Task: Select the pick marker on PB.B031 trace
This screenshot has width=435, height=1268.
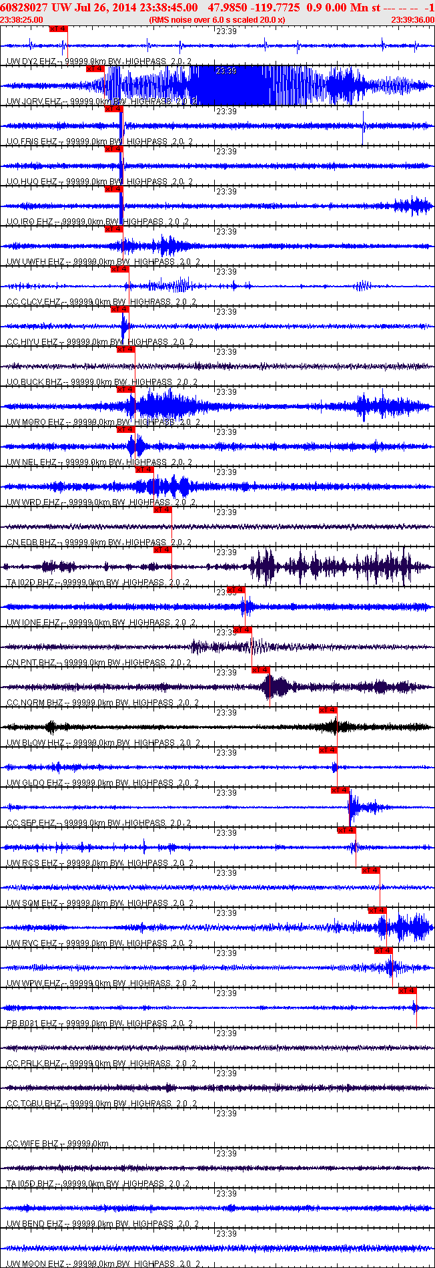Action: pyautogui.click(x=408, y=990)
